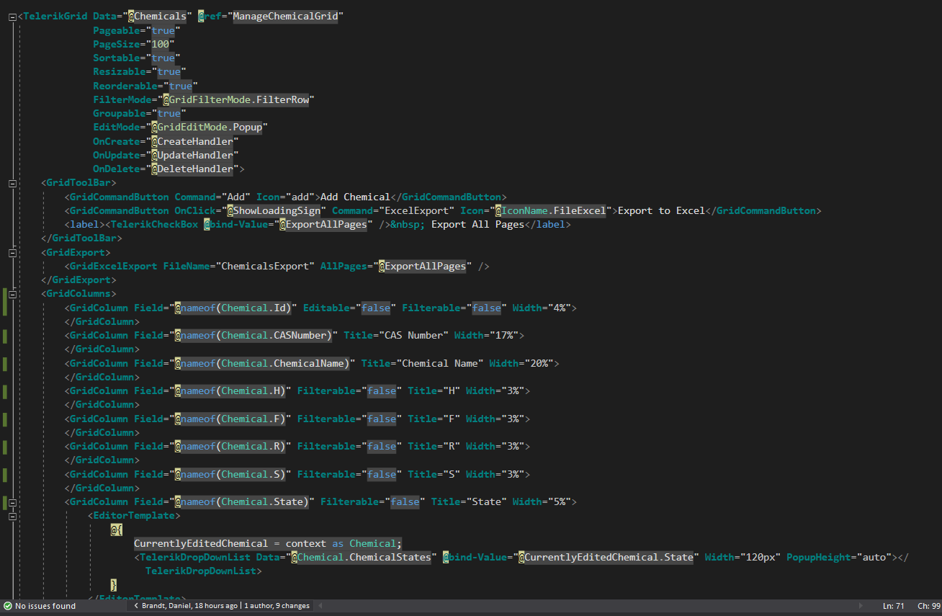The height and width of the screenshot is (616, 942).
Task: Click the GridExcelExport tag name
Action: pos(114,267)
